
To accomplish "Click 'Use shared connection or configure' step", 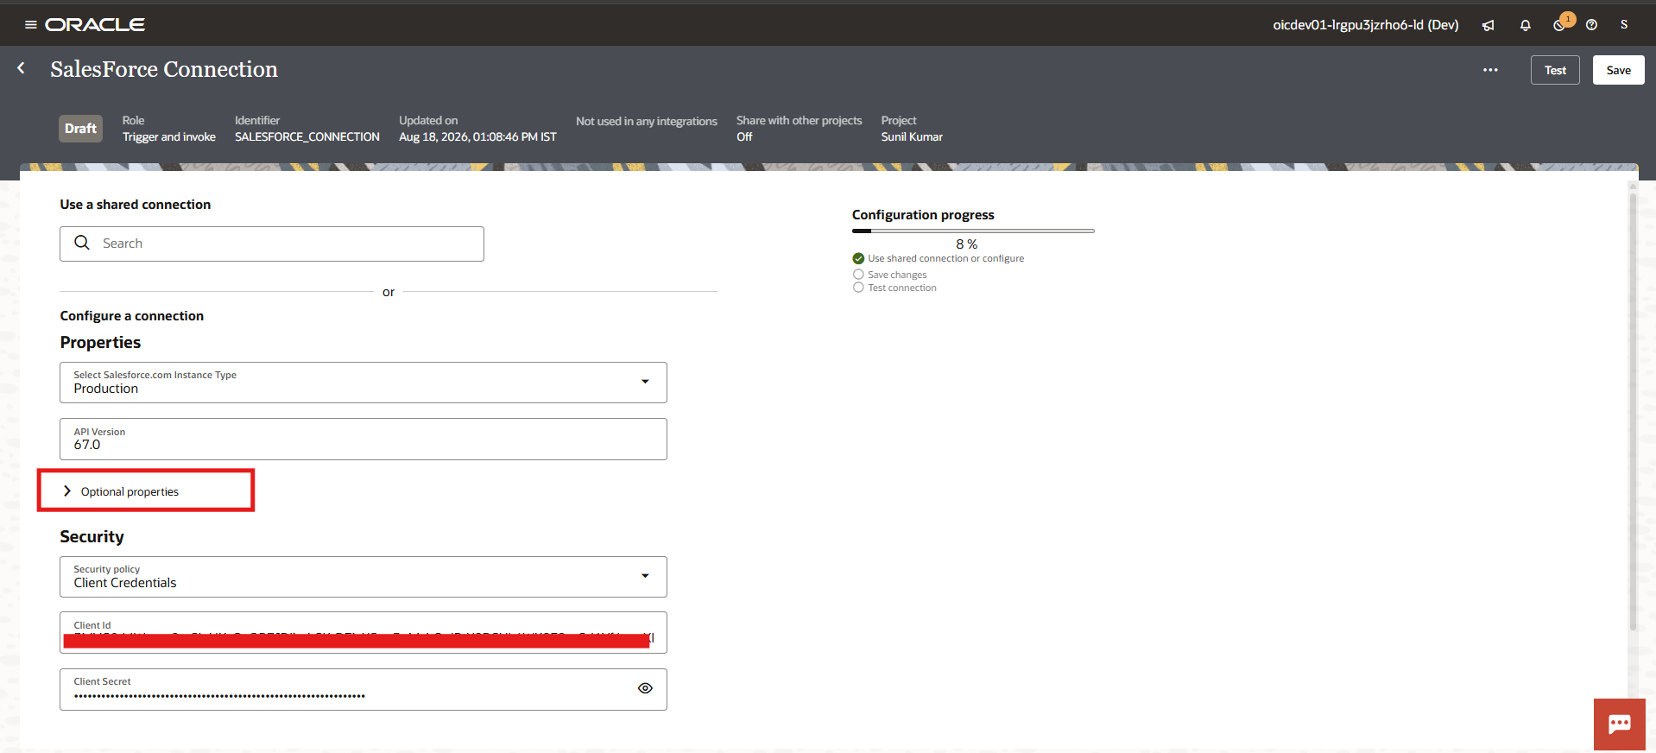I will (939, 258).
